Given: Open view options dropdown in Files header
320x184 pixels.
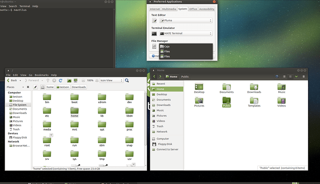Looking at the screenshot, I should 296,77.
